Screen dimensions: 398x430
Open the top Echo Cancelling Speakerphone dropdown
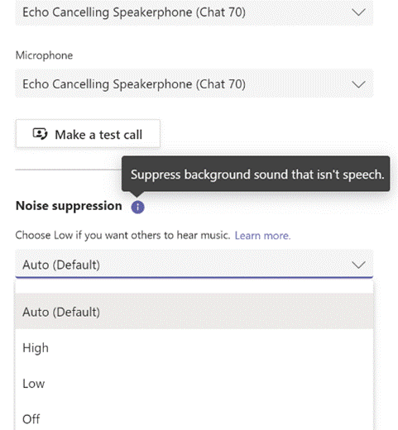(194, 12)
